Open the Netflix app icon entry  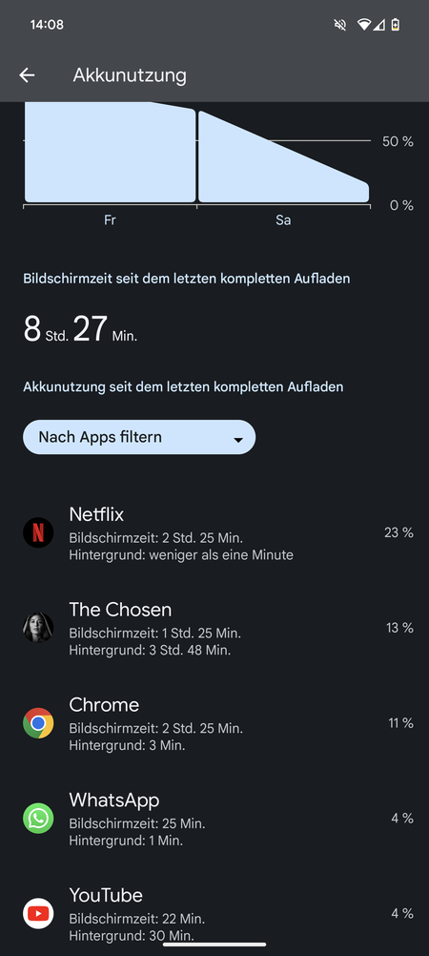[x=38, y=532]
